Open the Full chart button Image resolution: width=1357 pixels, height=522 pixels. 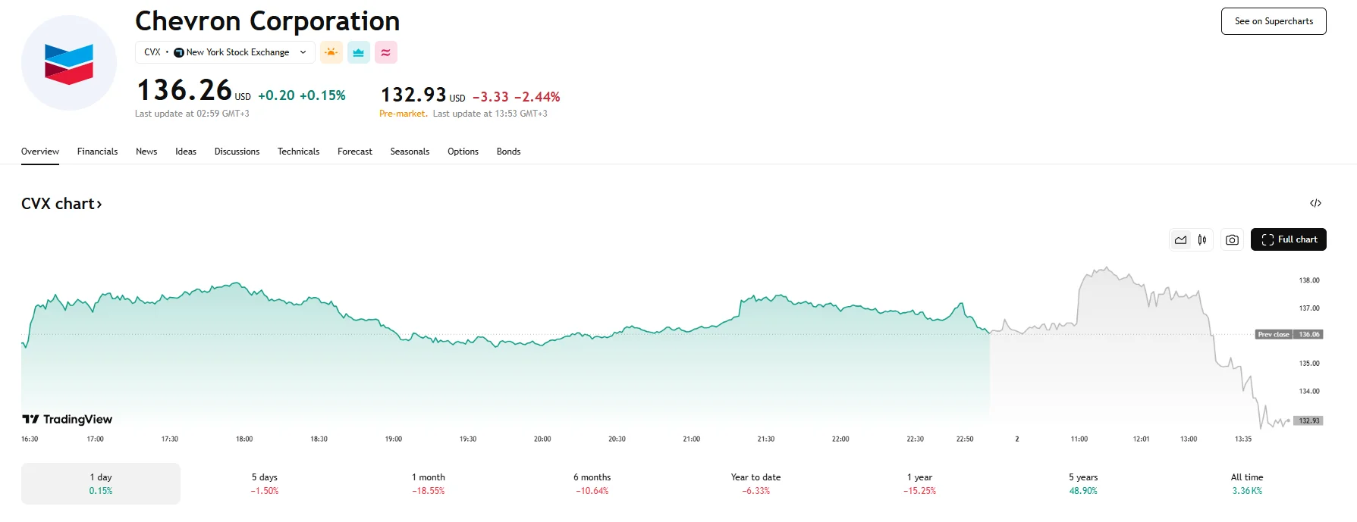click(x=1288, y=239)
